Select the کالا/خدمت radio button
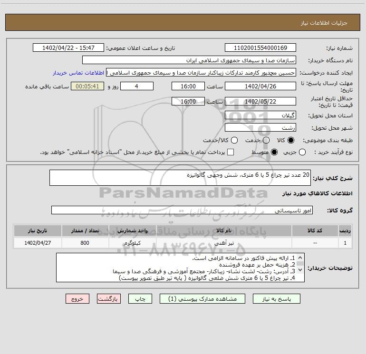 234,140
